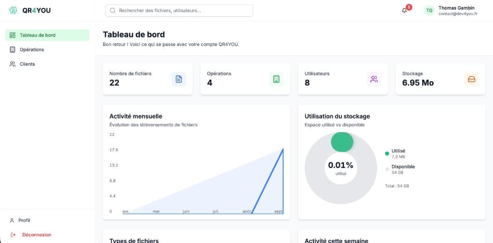Open Opérations in sidebar
Image resolution: width=493 pixels, height=243 pixels.
point(47,49)
